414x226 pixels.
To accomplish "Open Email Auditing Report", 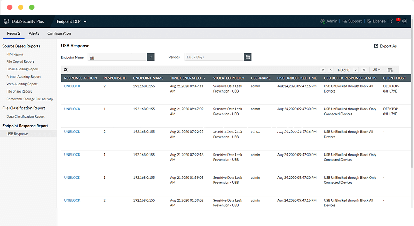I will click(x=23, y=69).
